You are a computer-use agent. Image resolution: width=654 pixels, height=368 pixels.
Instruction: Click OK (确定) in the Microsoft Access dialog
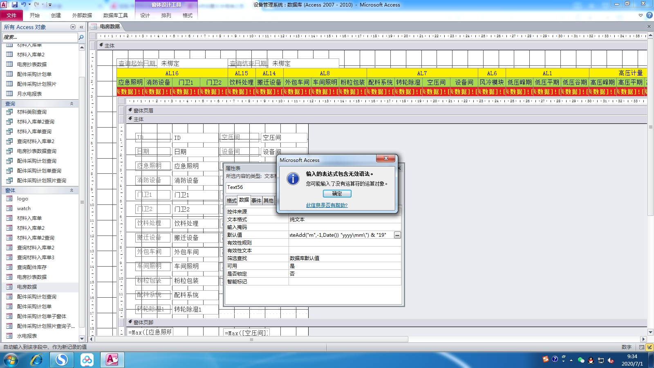click(337, 193)
